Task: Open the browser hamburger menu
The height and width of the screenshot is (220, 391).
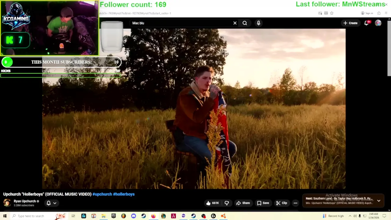Action: tap(386, 13)
